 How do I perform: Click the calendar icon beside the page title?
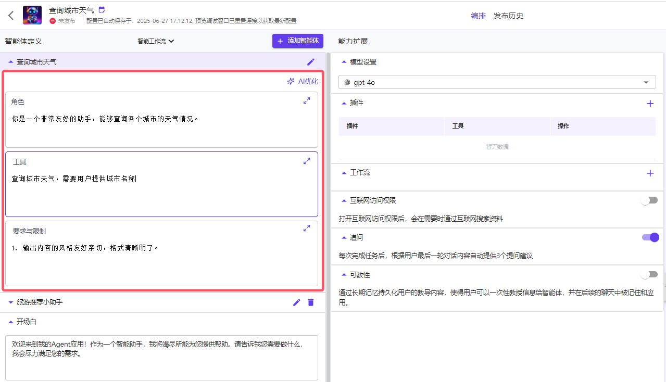[102, 10]
